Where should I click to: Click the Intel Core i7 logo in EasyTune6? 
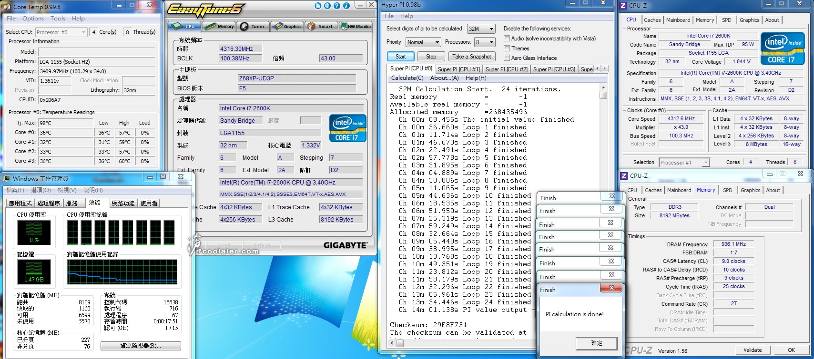coord(348,128)
